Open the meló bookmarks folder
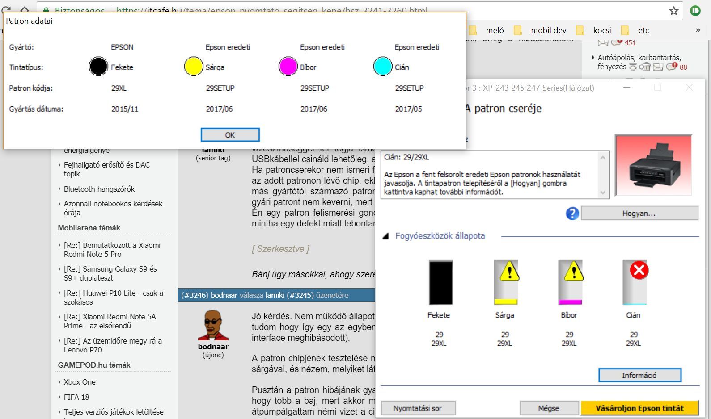Image resolution: width=711 pixels, height=419 pixels. pos(486,30)
